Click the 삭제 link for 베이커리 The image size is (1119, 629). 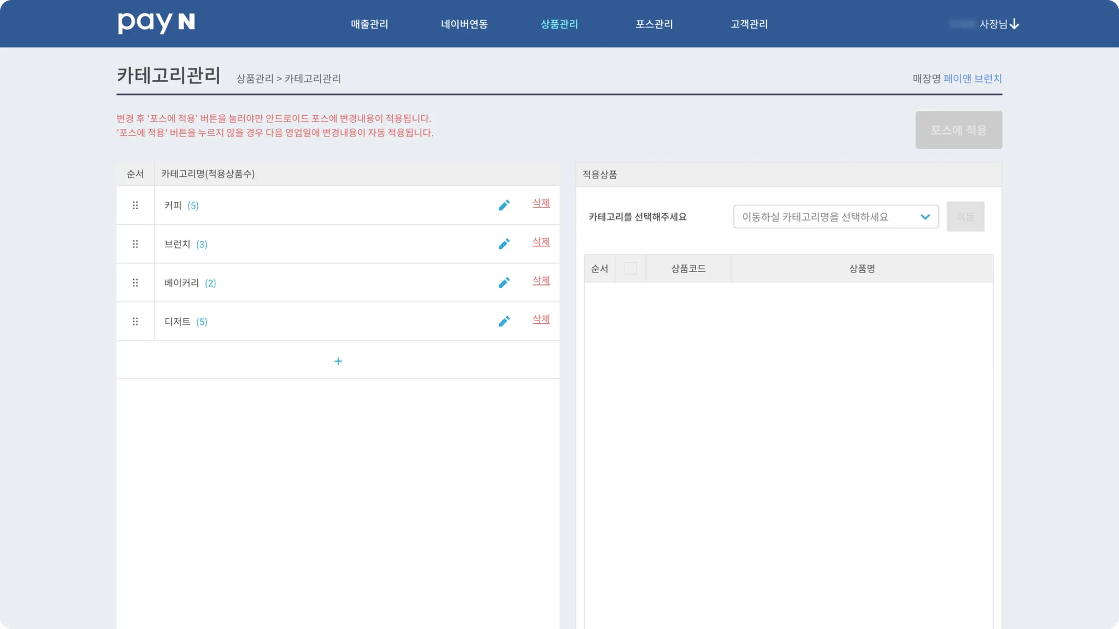[x=541, y=281]
